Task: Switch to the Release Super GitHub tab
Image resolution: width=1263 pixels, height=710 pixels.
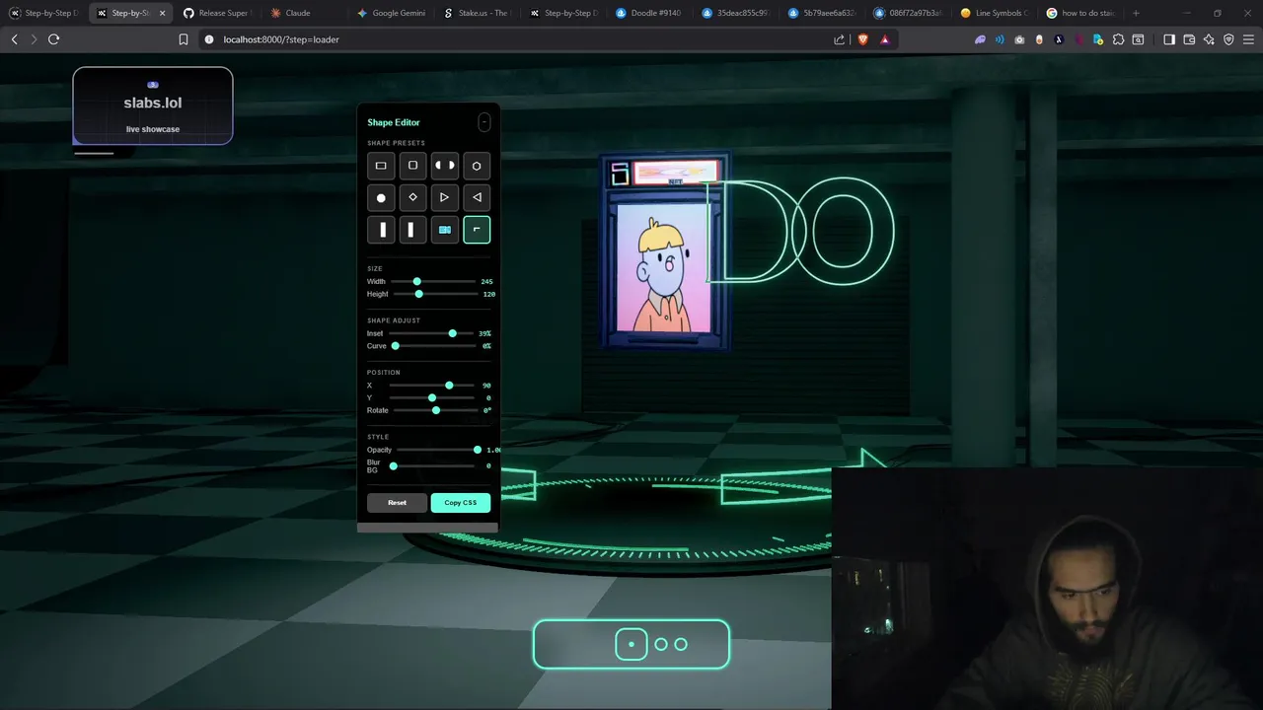Action: [x=217, y=13]
